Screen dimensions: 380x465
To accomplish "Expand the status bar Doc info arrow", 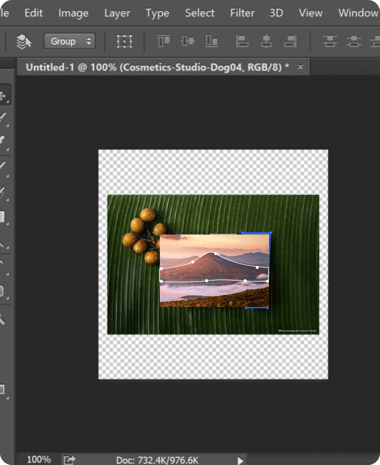I will (241, 460).
